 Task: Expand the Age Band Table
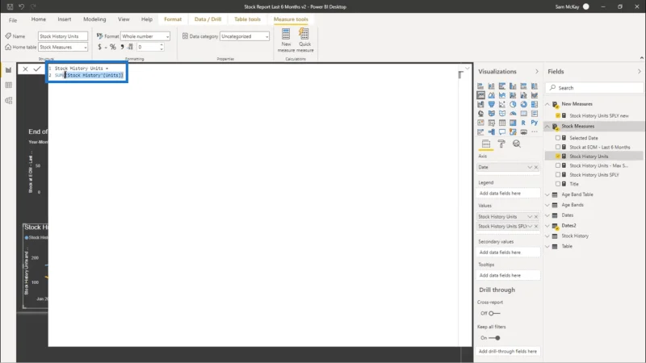click(x=547, y=194)
